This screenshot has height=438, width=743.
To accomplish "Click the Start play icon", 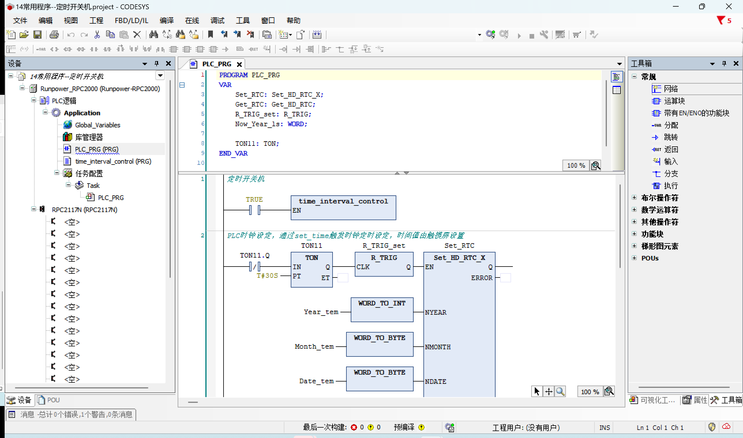I will pos(519,36).
